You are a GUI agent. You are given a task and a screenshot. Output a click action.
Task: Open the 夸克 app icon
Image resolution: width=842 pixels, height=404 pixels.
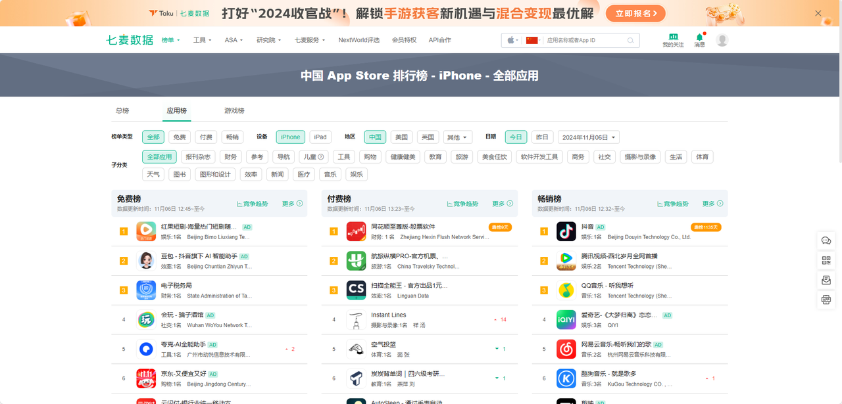(146, 349)
